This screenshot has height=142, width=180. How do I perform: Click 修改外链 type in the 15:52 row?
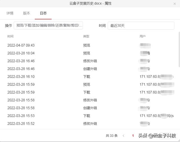coord(90,123)
